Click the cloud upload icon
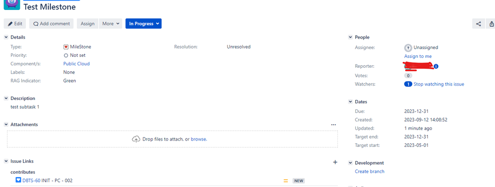The image size is (495, 187). [x=136, y=139]
